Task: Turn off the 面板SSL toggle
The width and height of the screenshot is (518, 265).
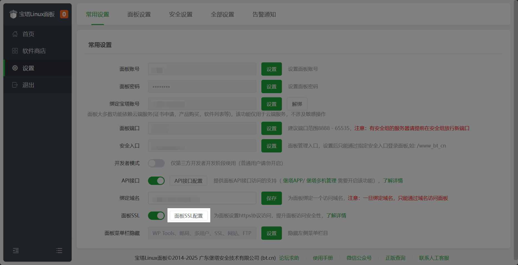Action: (156, 215)
